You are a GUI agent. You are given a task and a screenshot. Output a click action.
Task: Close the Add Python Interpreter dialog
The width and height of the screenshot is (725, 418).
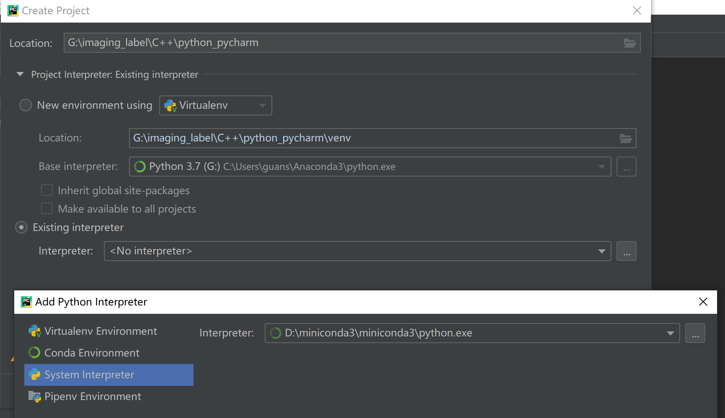click(703, 302)
